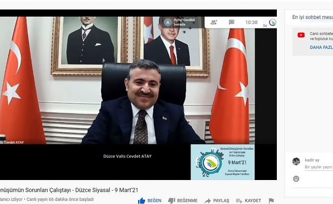This screenshot has height=204, width=333.
Task: Type in 'Bir şeyler yazın' chat field
Action: pos(318,167)
